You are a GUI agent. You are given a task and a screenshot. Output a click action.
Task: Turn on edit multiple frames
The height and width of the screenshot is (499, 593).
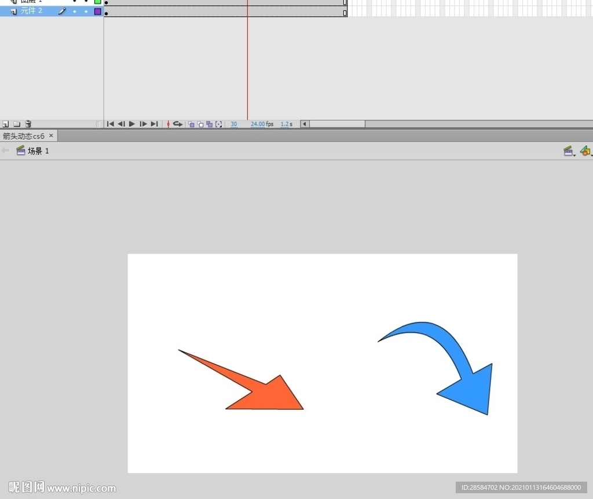[209, 124]
